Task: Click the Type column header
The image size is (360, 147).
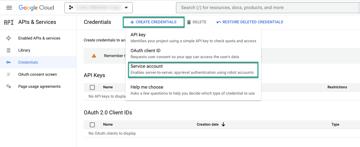Action: pyautogui.click(x=335, y=125)
